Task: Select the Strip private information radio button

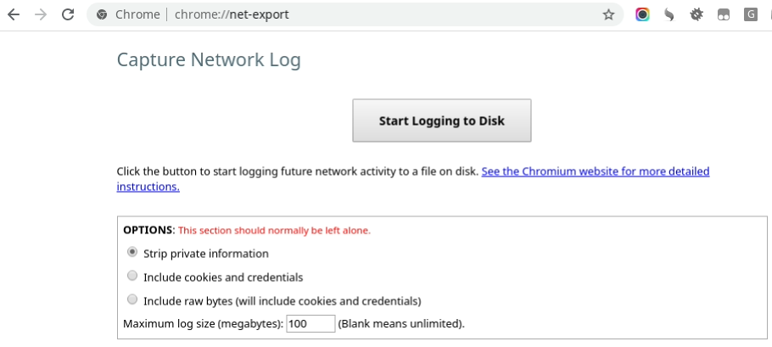Action: click(132, 253)
